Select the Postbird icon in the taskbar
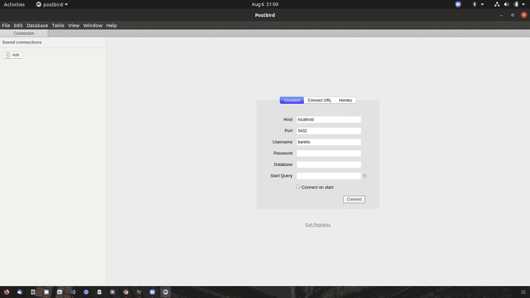The height and width of the screenshot is (298, 530). pyautogui.click(x=166, y=292)
